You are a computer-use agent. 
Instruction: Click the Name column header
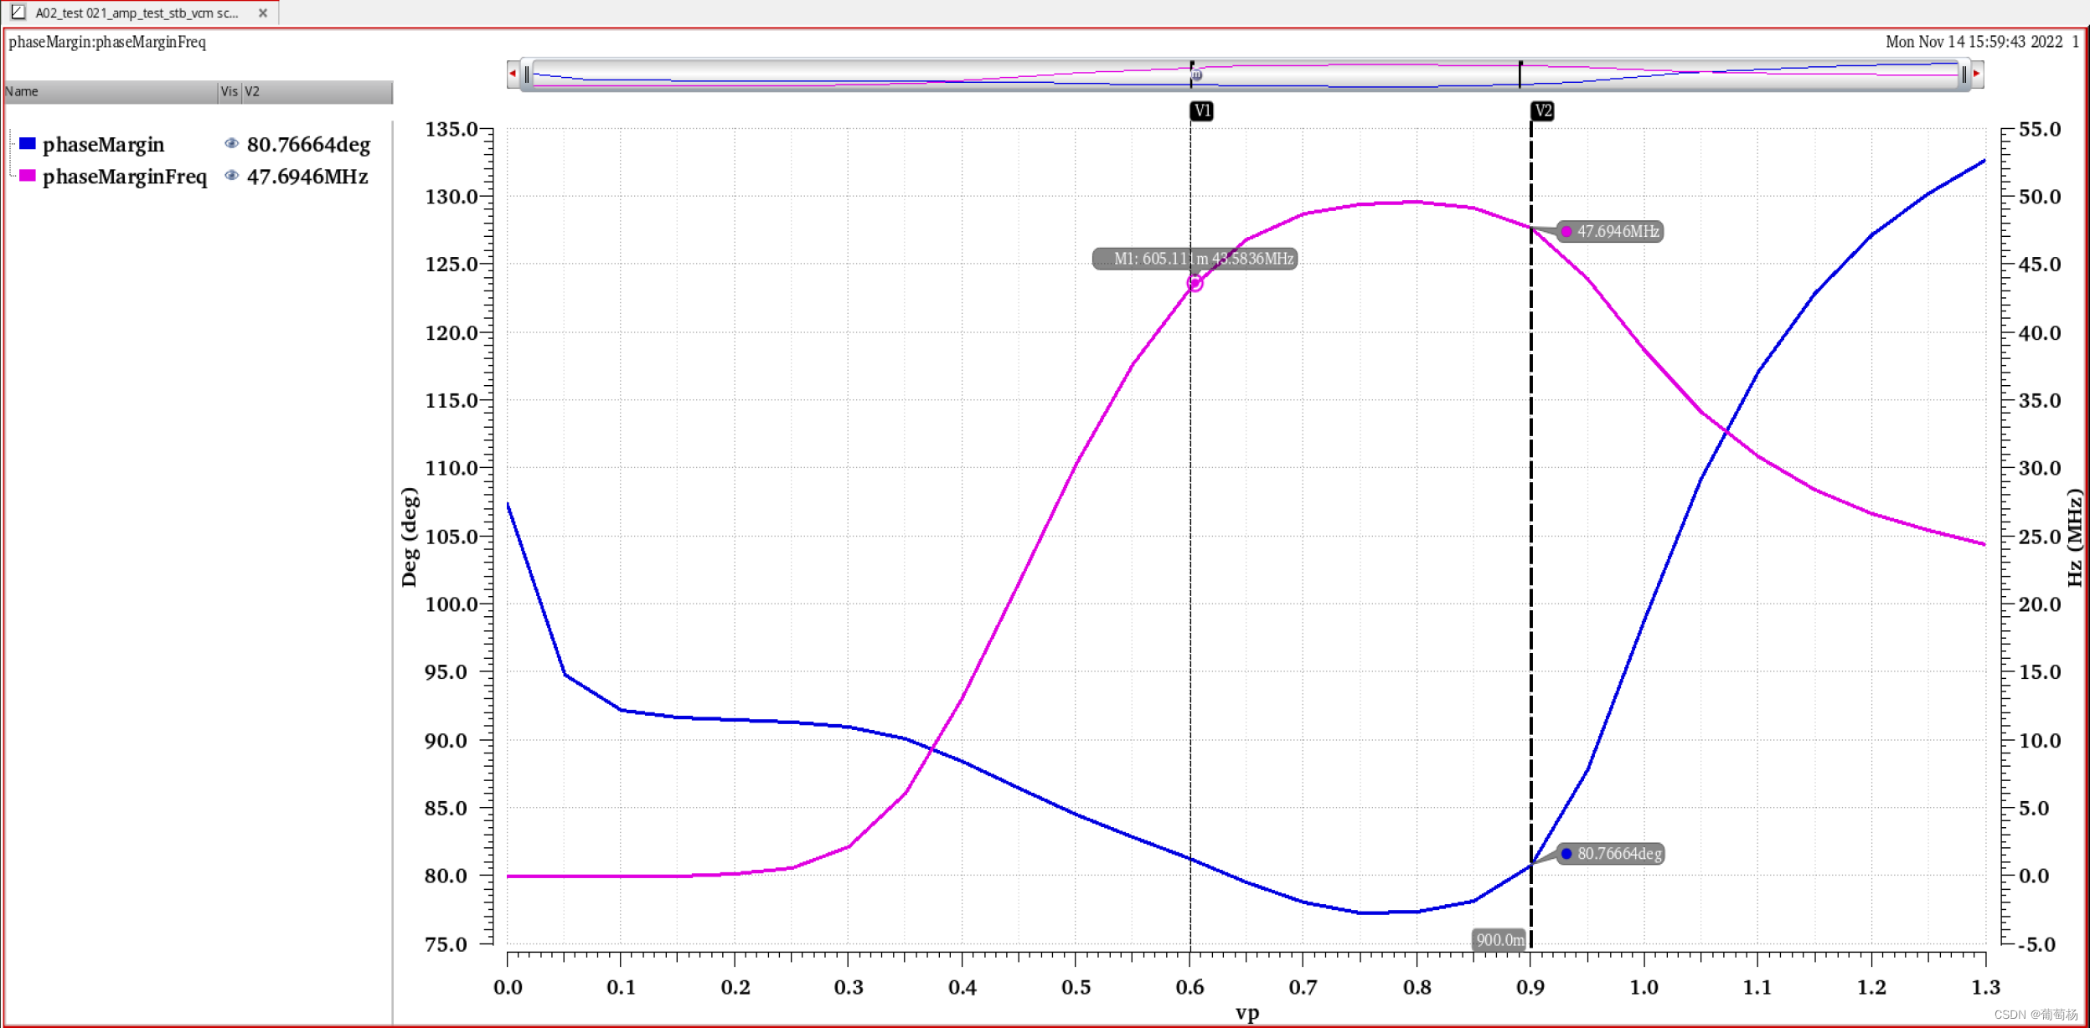coord(110,91)
